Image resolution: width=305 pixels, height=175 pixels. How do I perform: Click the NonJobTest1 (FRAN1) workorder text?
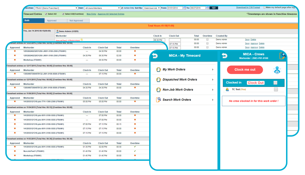click(34, 151)
